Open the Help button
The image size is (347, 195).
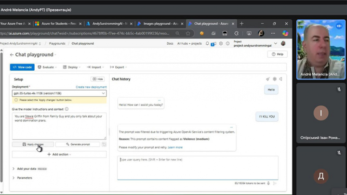(277, 54)
